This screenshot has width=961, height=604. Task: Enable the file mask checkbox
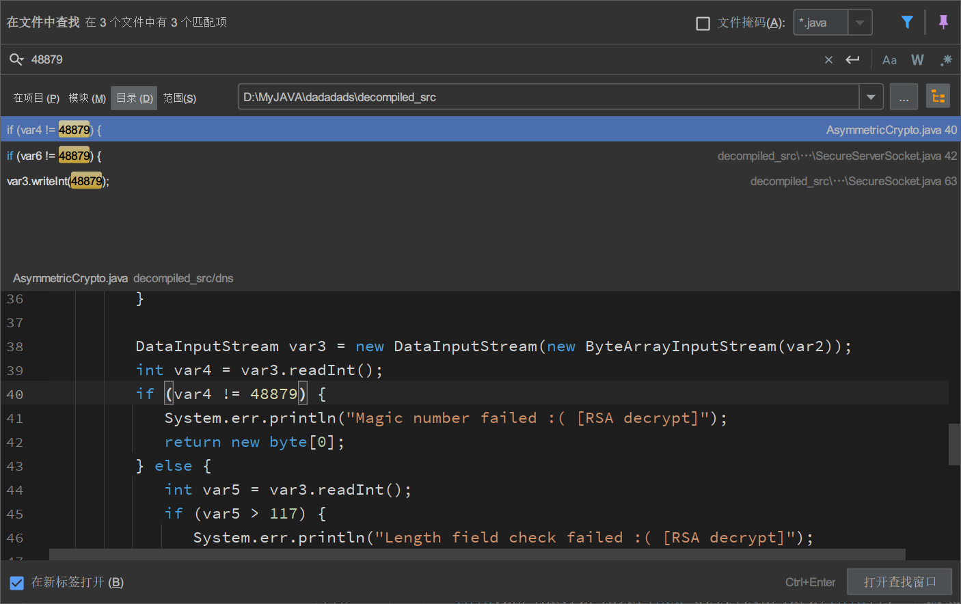click(703, 23)
